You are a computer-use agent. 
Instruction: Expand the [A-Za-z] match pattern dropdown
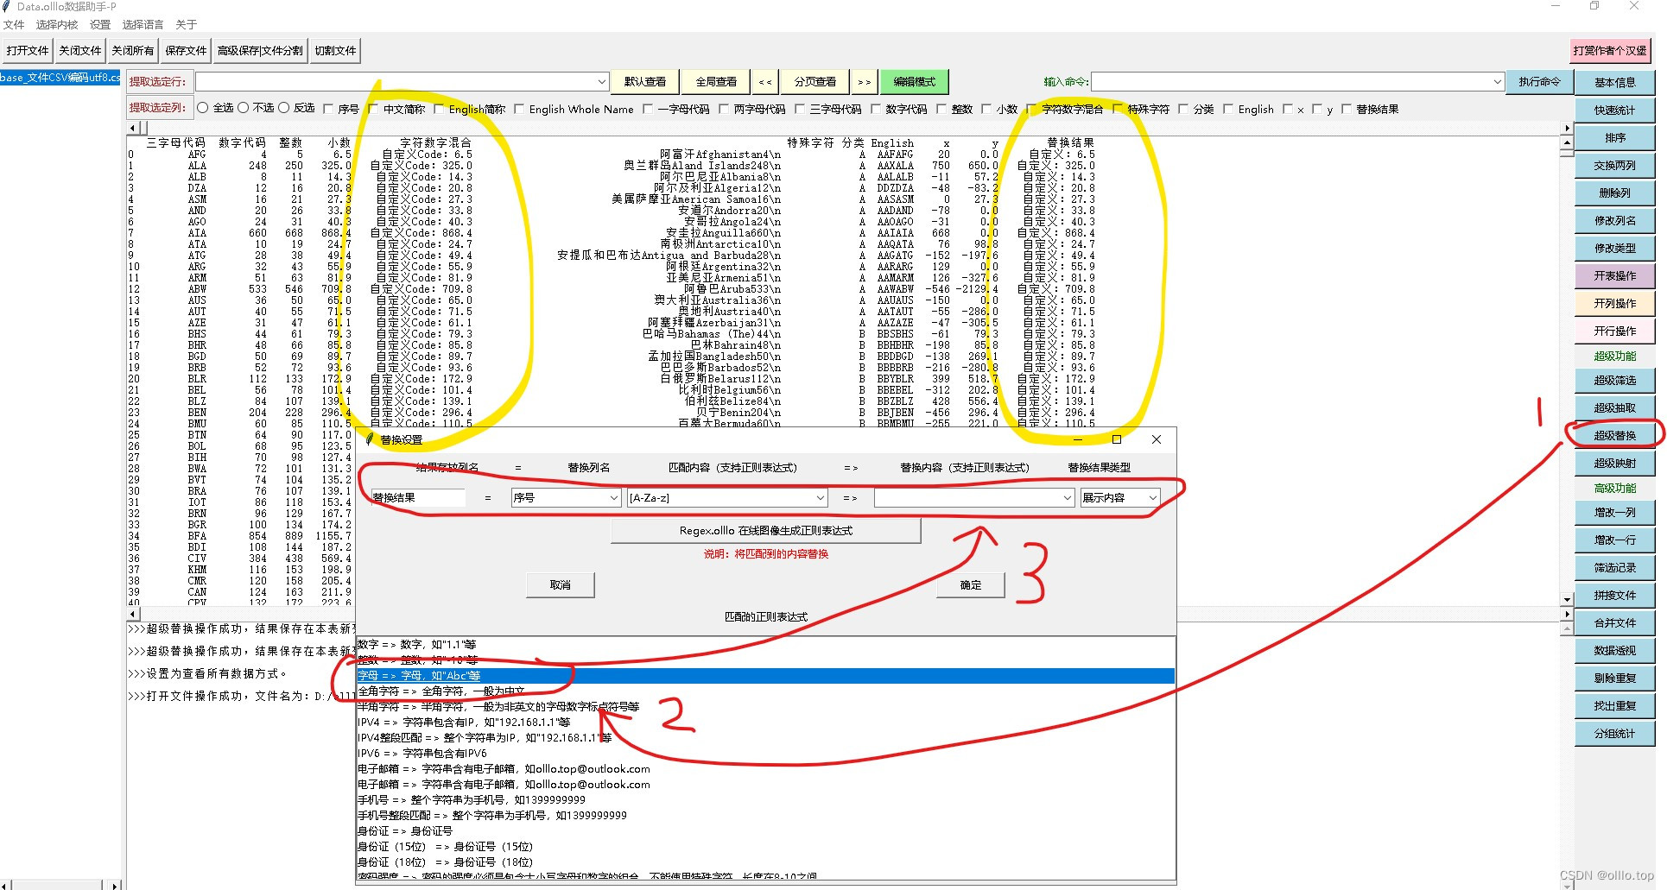821,498
